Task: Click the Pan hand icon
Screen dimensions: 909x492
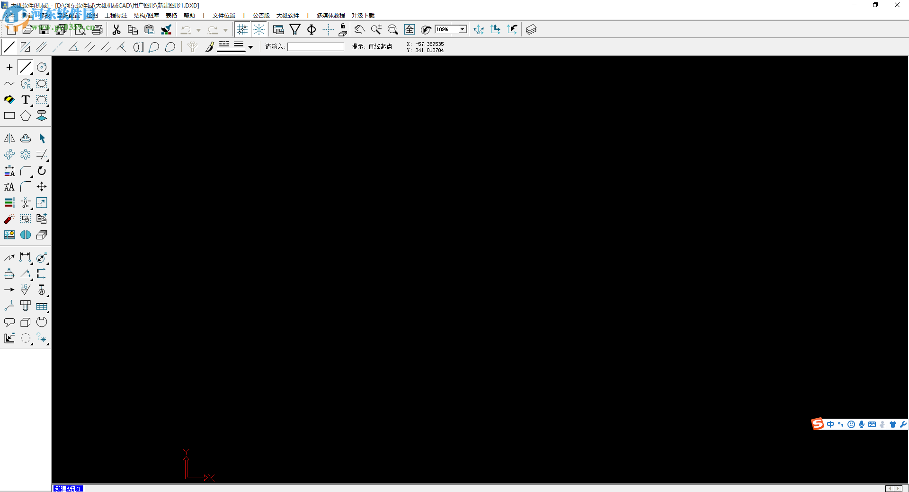Action: coord(359,29)
